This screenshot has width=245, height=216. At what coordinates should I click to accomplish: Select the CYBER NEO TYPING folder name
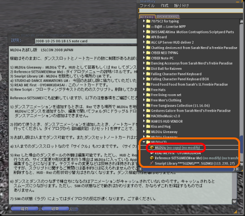[x=165, y=53]
